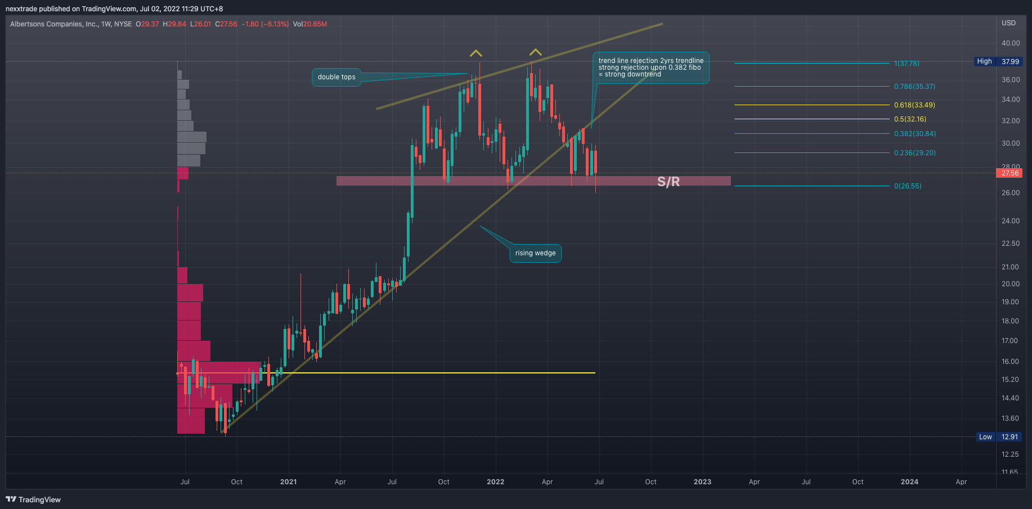Image resolution: width=1032 pixels, height=509 pixels.
Task: Click the 20.00 price axis label
Action: [1011, 284]
